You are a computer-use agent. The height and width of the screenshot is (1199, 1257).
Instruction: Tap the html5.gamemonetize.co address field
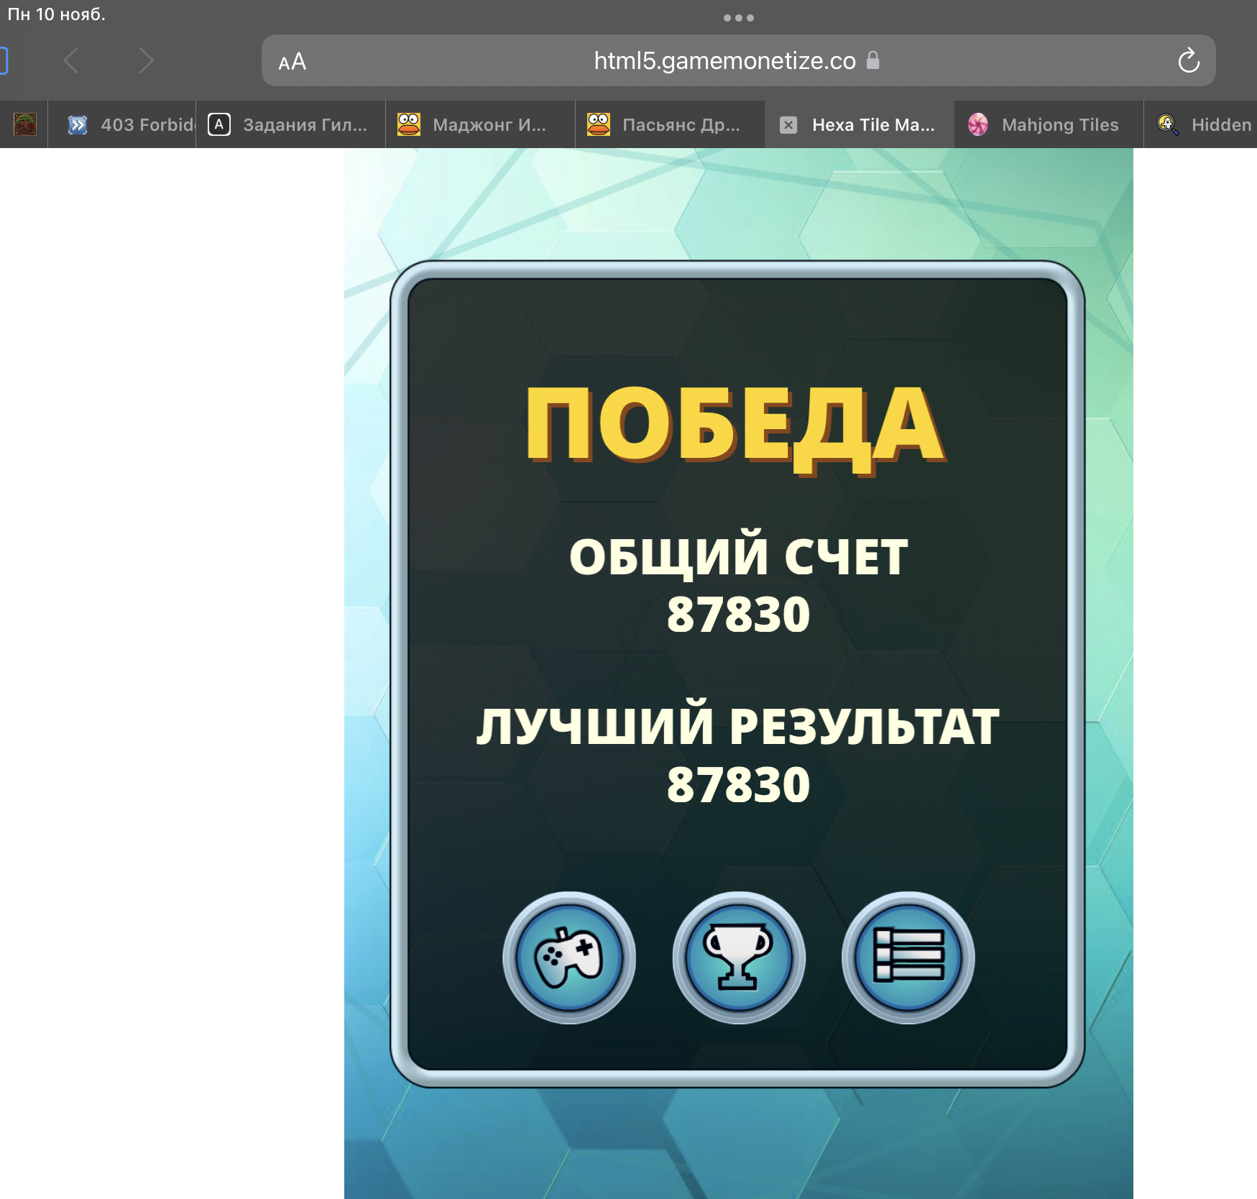pyautogui.click(x=724, y=61)
